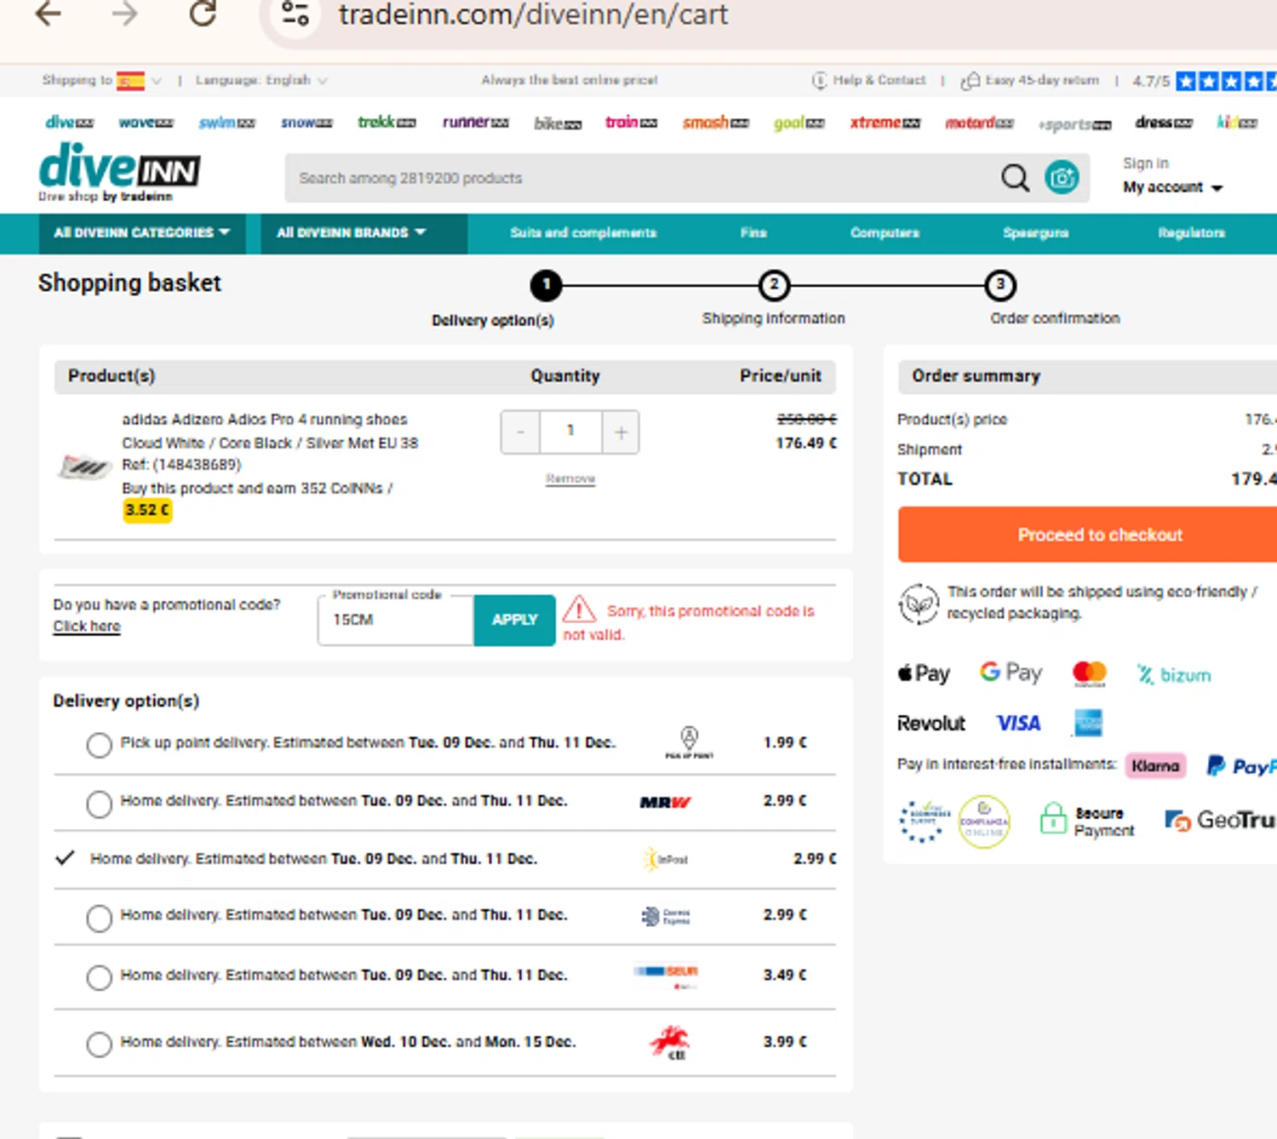Click the pick up point carrier icon
Viewport: 1277px width, 1139px height.
[x=689, y=742]
